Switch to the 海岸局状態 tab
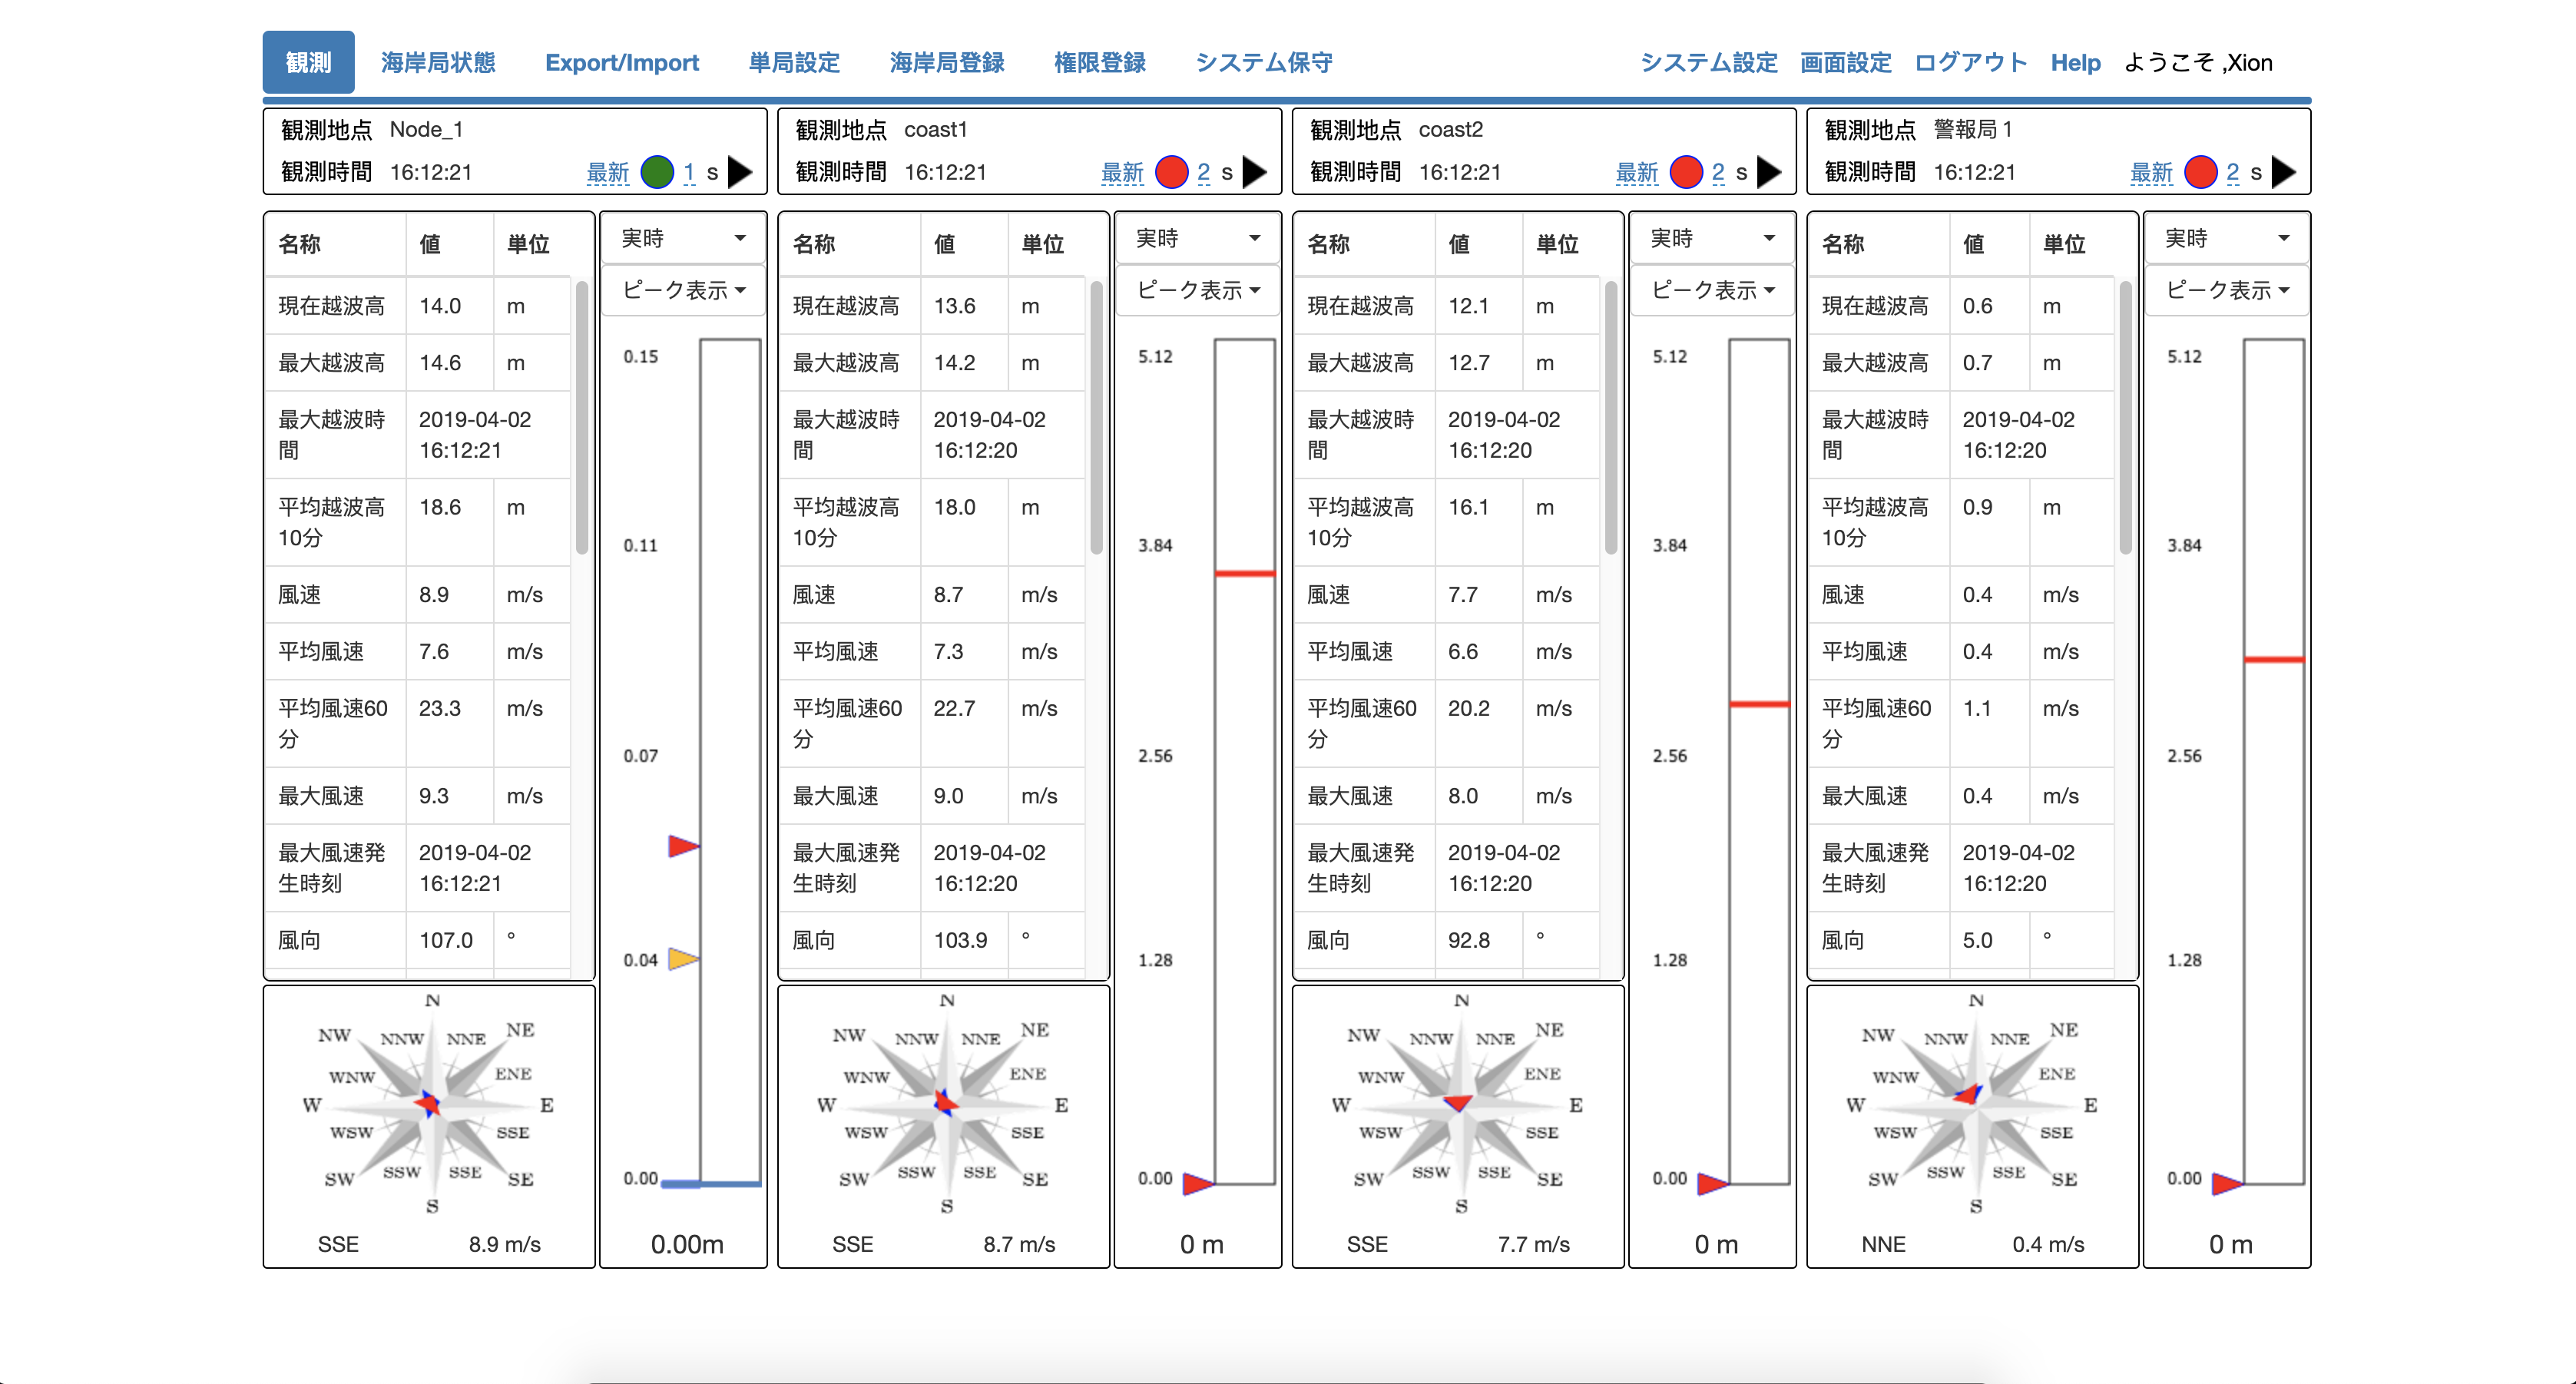The width and height of the screenshot is (2576, 1384). pyautogui.click(x=438, y=62)
